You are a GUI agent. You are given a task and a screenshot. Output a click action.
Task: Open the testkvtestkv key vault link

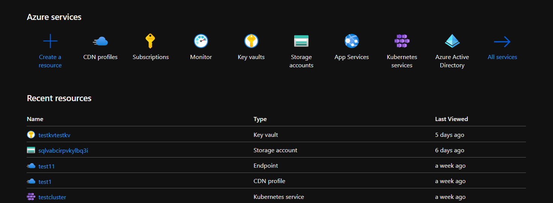(x=54, y=135)
